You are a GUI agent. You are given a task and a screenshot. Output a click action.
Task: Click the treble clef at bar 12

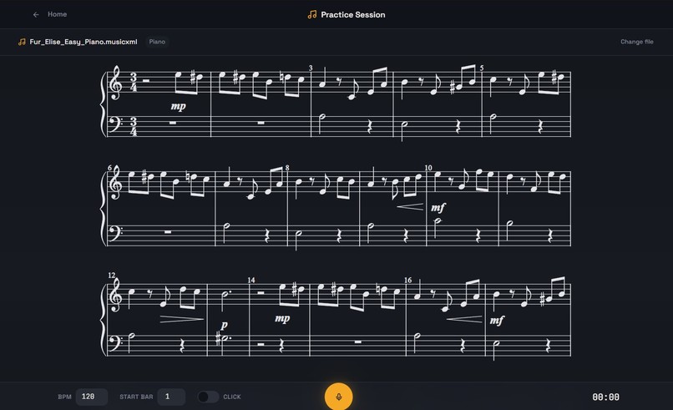pos(116,295)
